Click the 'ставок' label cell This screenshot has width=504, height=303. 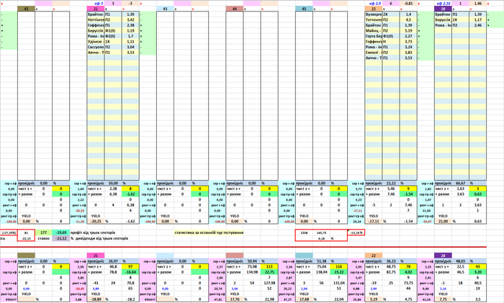coord(43,238)
